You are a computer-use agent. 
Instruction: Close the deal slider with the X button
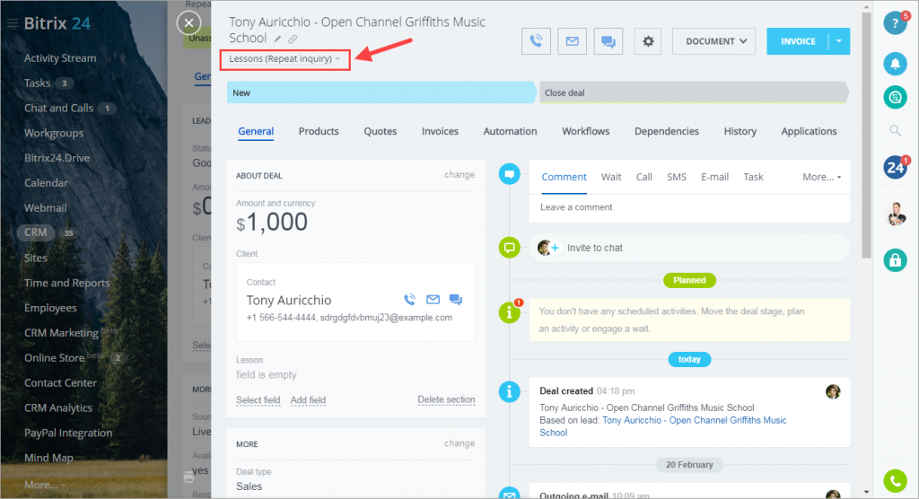[x=188, y=23]
